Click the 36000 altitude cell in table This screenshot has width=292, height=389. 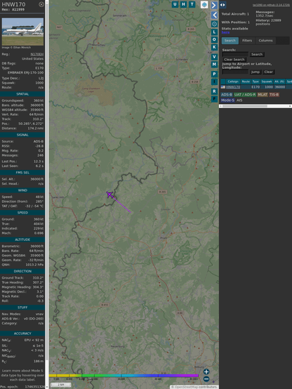coord(279,87)
